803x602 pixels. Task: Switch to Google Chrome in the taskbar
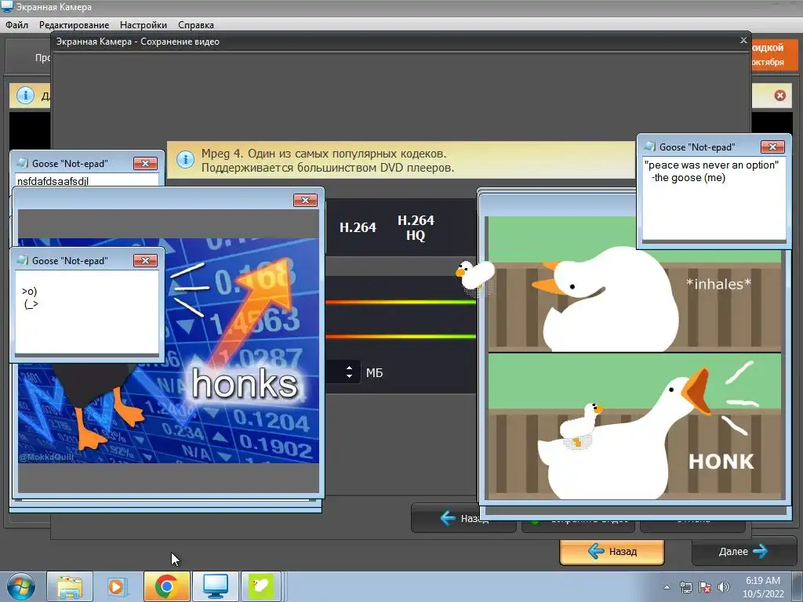pyautogui.click(x=166, y=586)
